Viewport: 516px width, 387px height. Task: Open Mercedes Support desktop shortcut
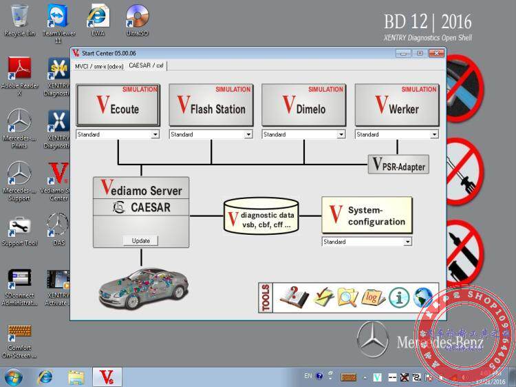coord(19,181)
